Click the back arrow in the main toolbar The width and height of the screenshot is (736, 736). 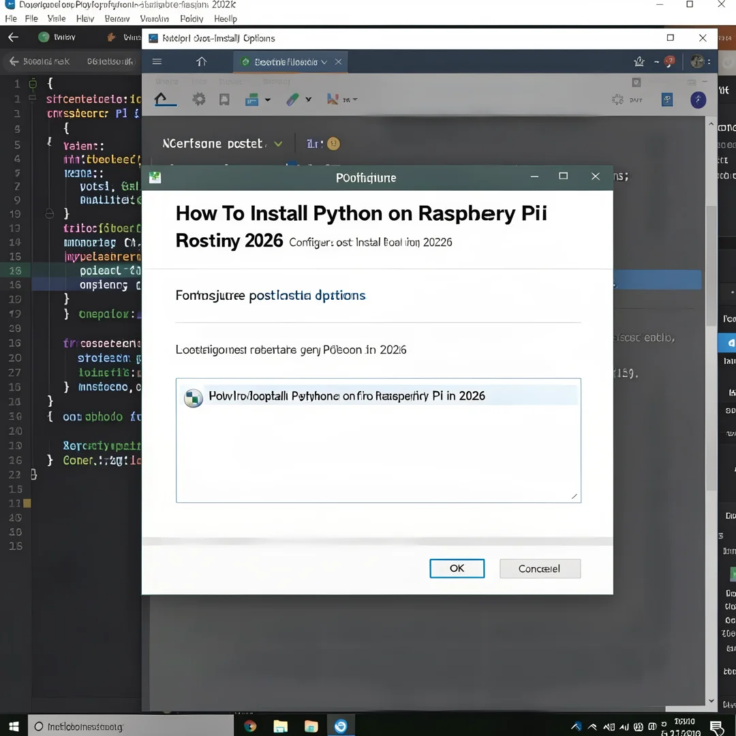(13, 37)
